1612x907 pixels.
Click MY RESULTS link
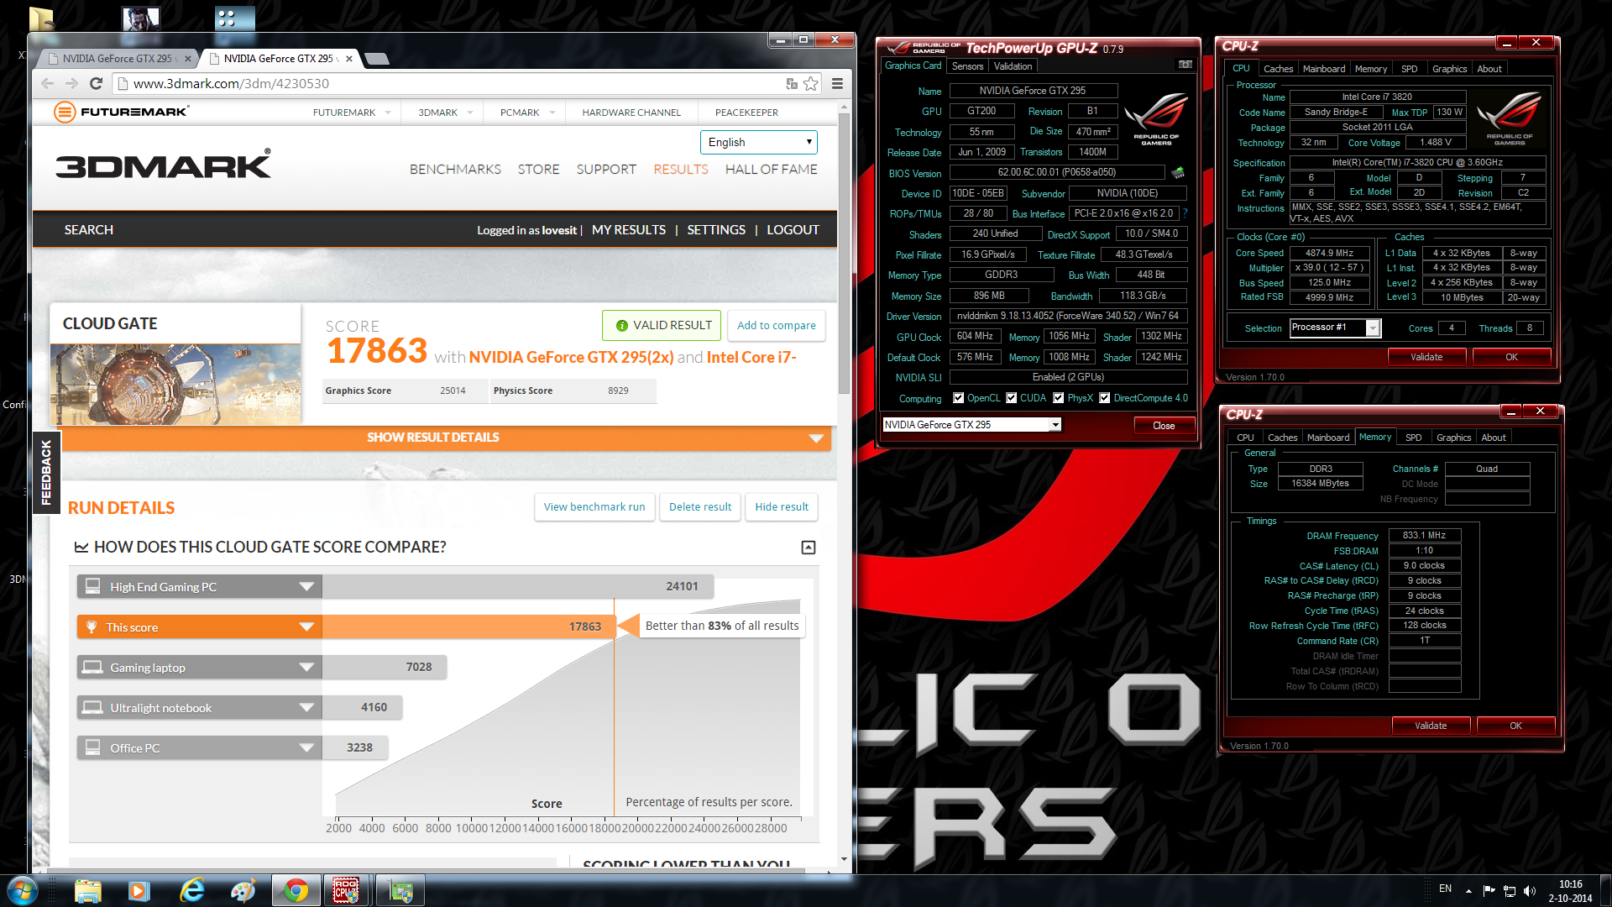click(629, 230)
